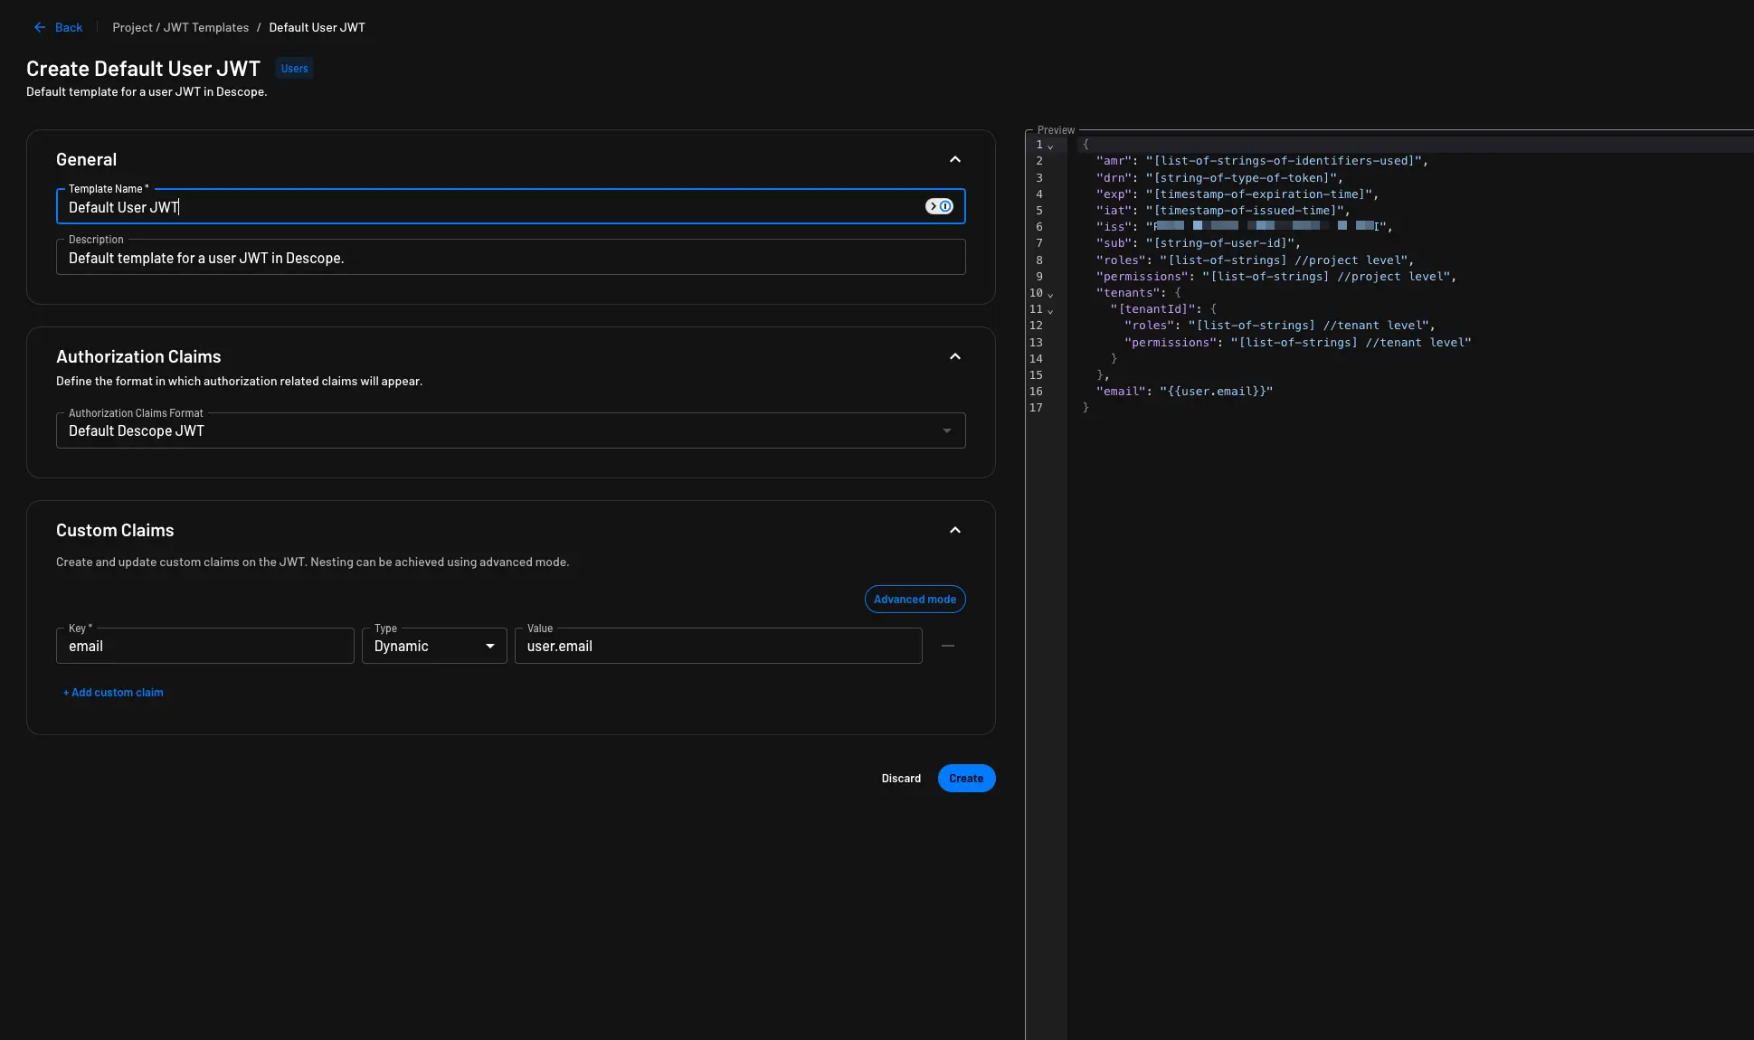This screenshot has height=1040, width=1754.
Task: Click the "iss" line in preview
Action: click(1244, 227)
